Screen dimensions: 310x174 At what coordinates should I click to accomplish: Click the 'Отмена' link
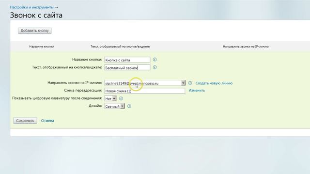[x=47, y=120]
